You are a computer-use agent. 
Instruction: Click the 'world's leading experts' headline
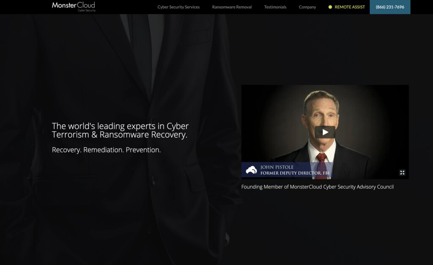[120, 130]
